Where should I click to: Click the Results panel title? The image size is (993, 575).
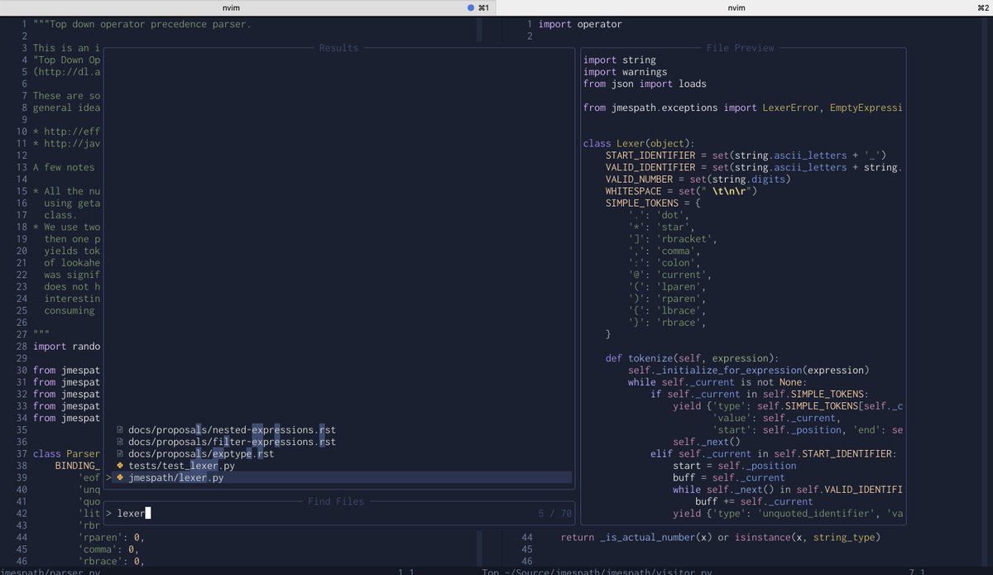[x=338, y=48]
